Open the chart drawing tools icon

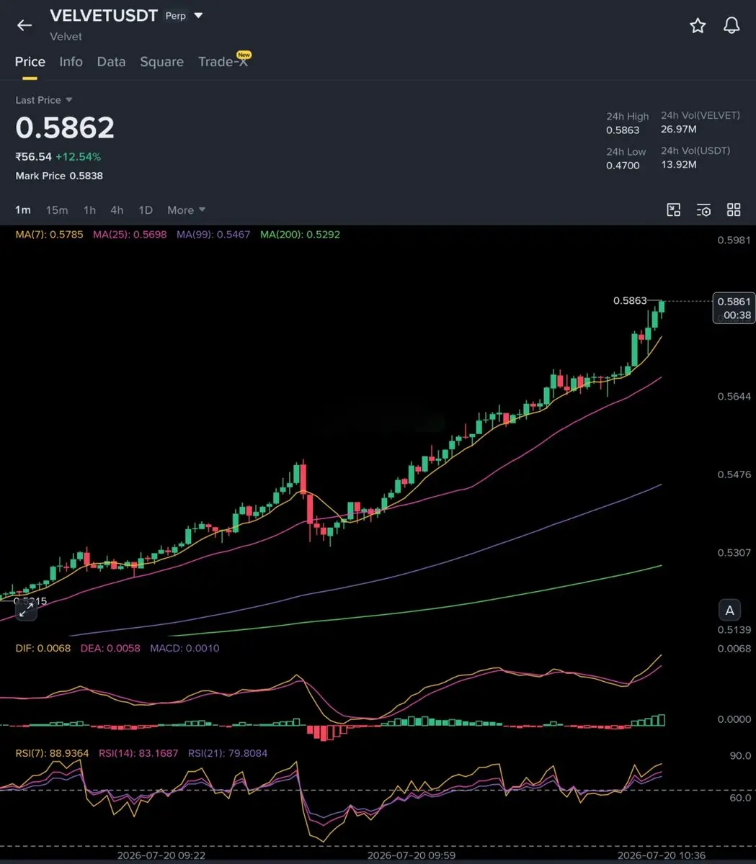click(x=673, y=210)
